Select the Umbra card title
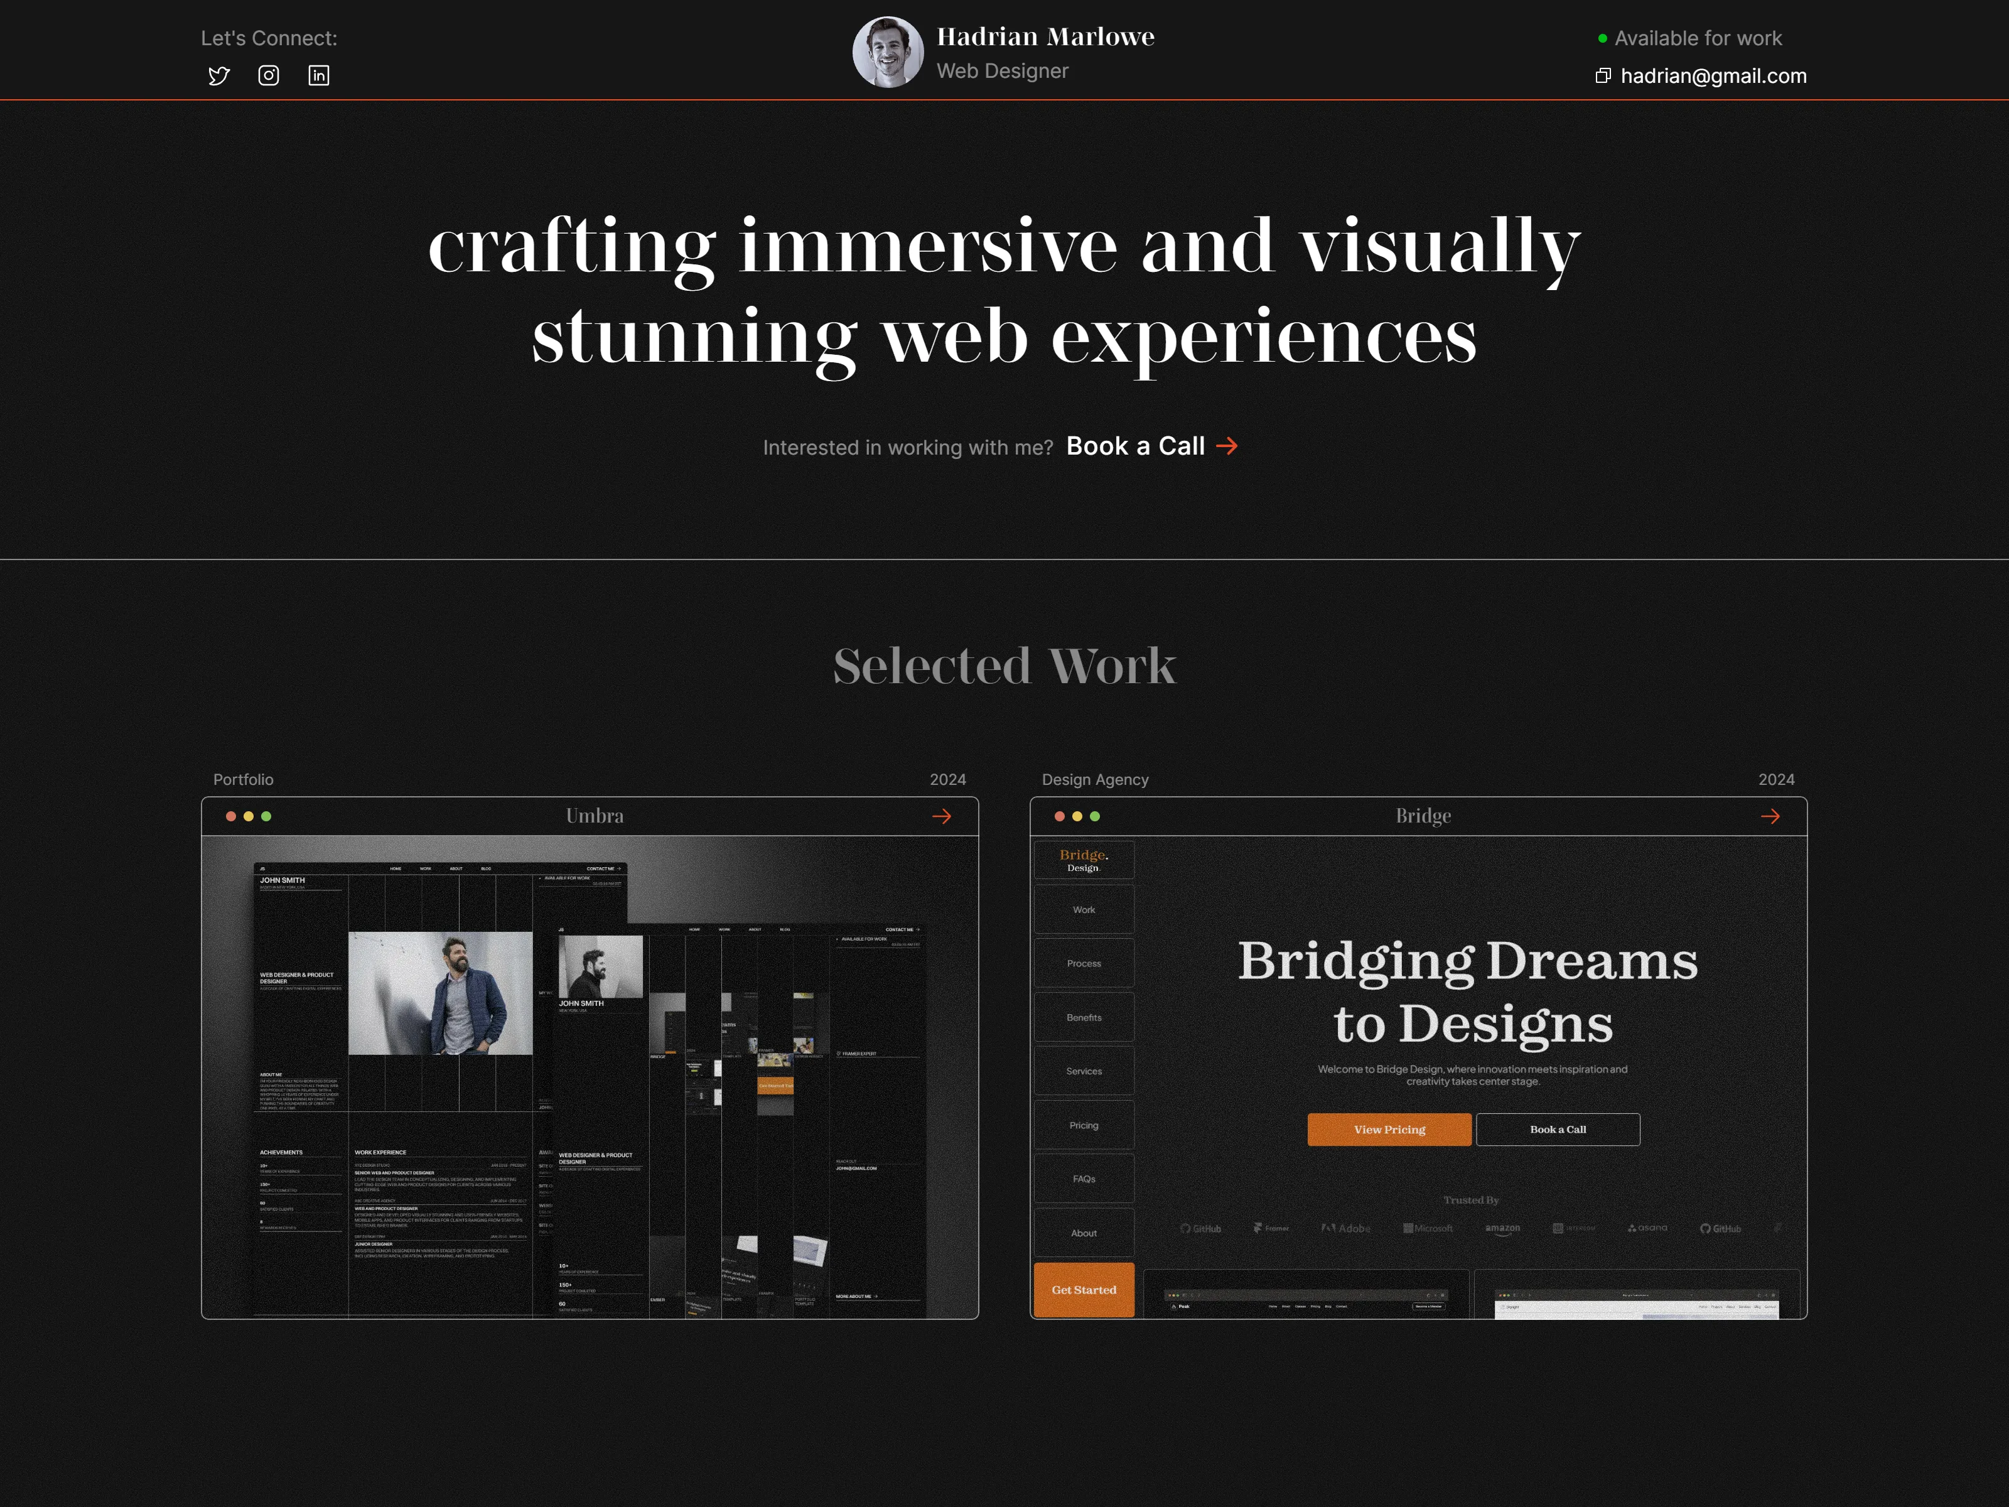 coord(595,816)
